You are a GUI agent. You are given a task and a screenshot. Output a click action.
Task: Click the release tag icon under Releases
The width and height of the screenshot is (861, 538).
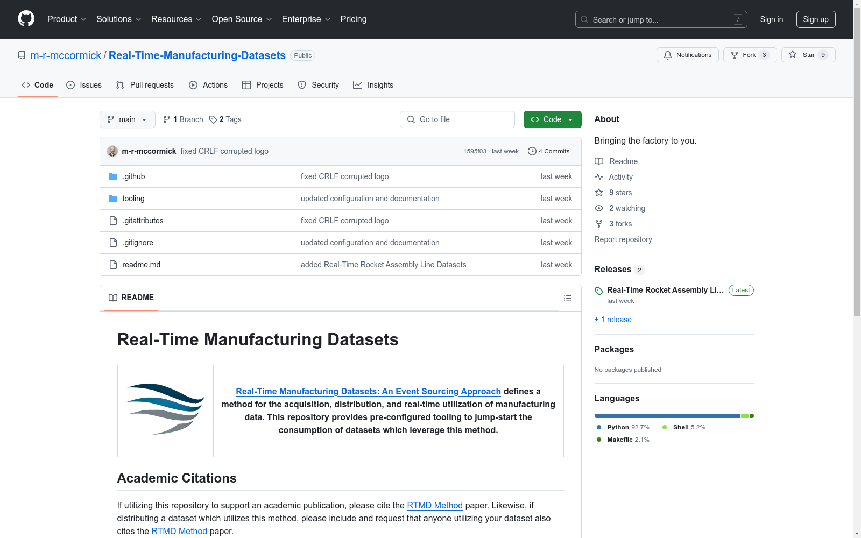599,291
